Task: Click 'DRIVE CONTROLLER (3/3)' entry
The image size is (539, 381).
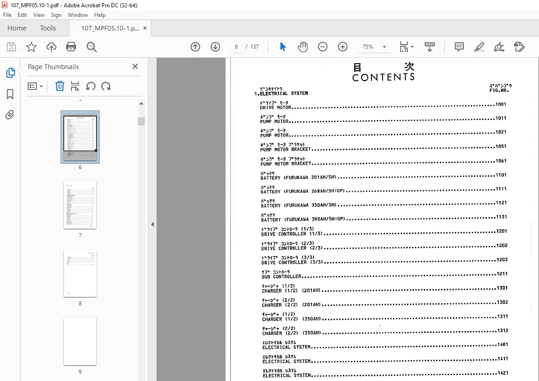Action: pyautogui.click(x=384, y=260)
